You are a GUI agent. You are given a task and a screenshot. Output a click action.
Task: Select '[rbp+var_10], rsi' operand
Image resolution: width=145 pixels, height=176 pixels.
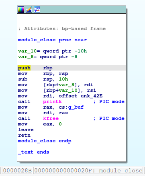(70, 90)
